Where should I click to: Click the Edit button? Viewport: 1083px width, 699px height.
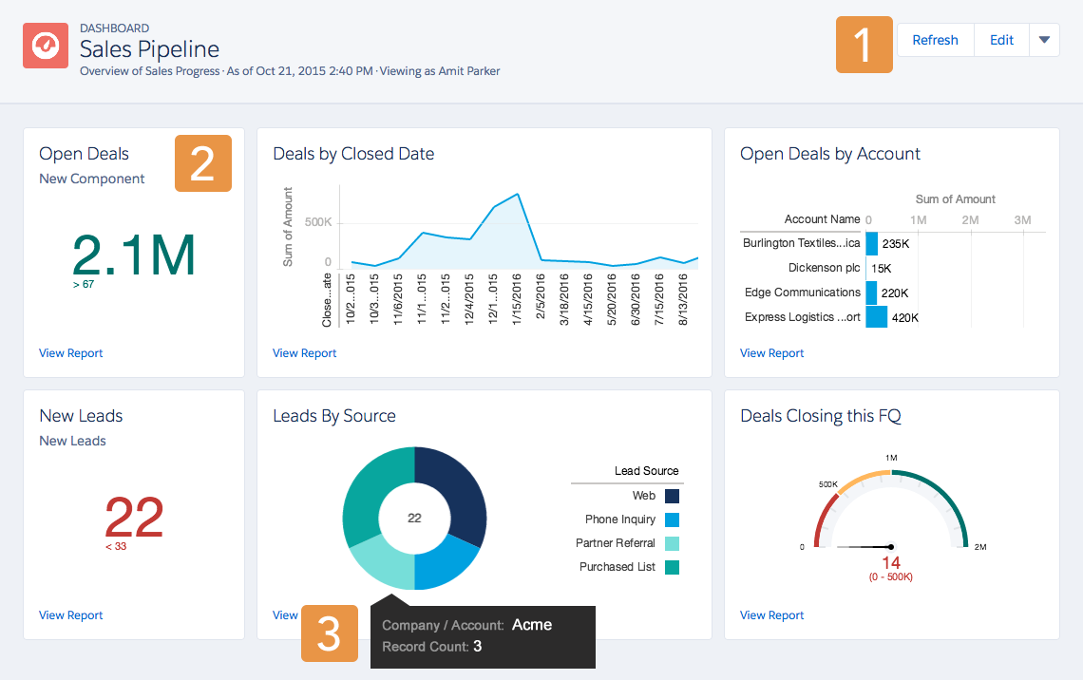[1001, 40]
